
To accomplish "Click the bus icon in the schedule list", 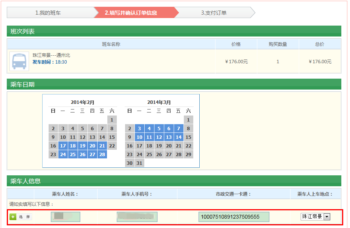I will click(x=19, y=61).
